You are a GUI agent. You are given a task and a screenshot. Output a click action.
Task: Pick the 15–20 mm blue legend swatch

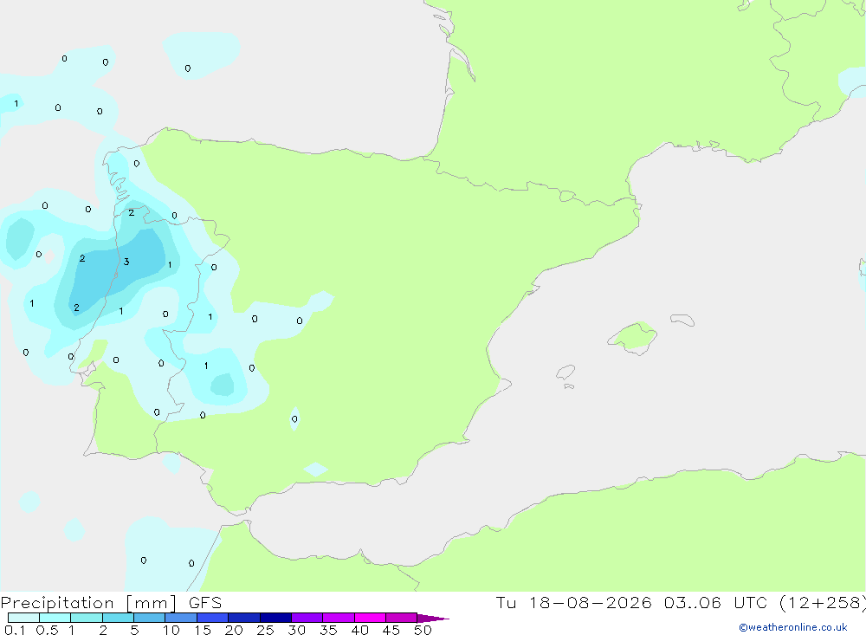coord(213,618)
